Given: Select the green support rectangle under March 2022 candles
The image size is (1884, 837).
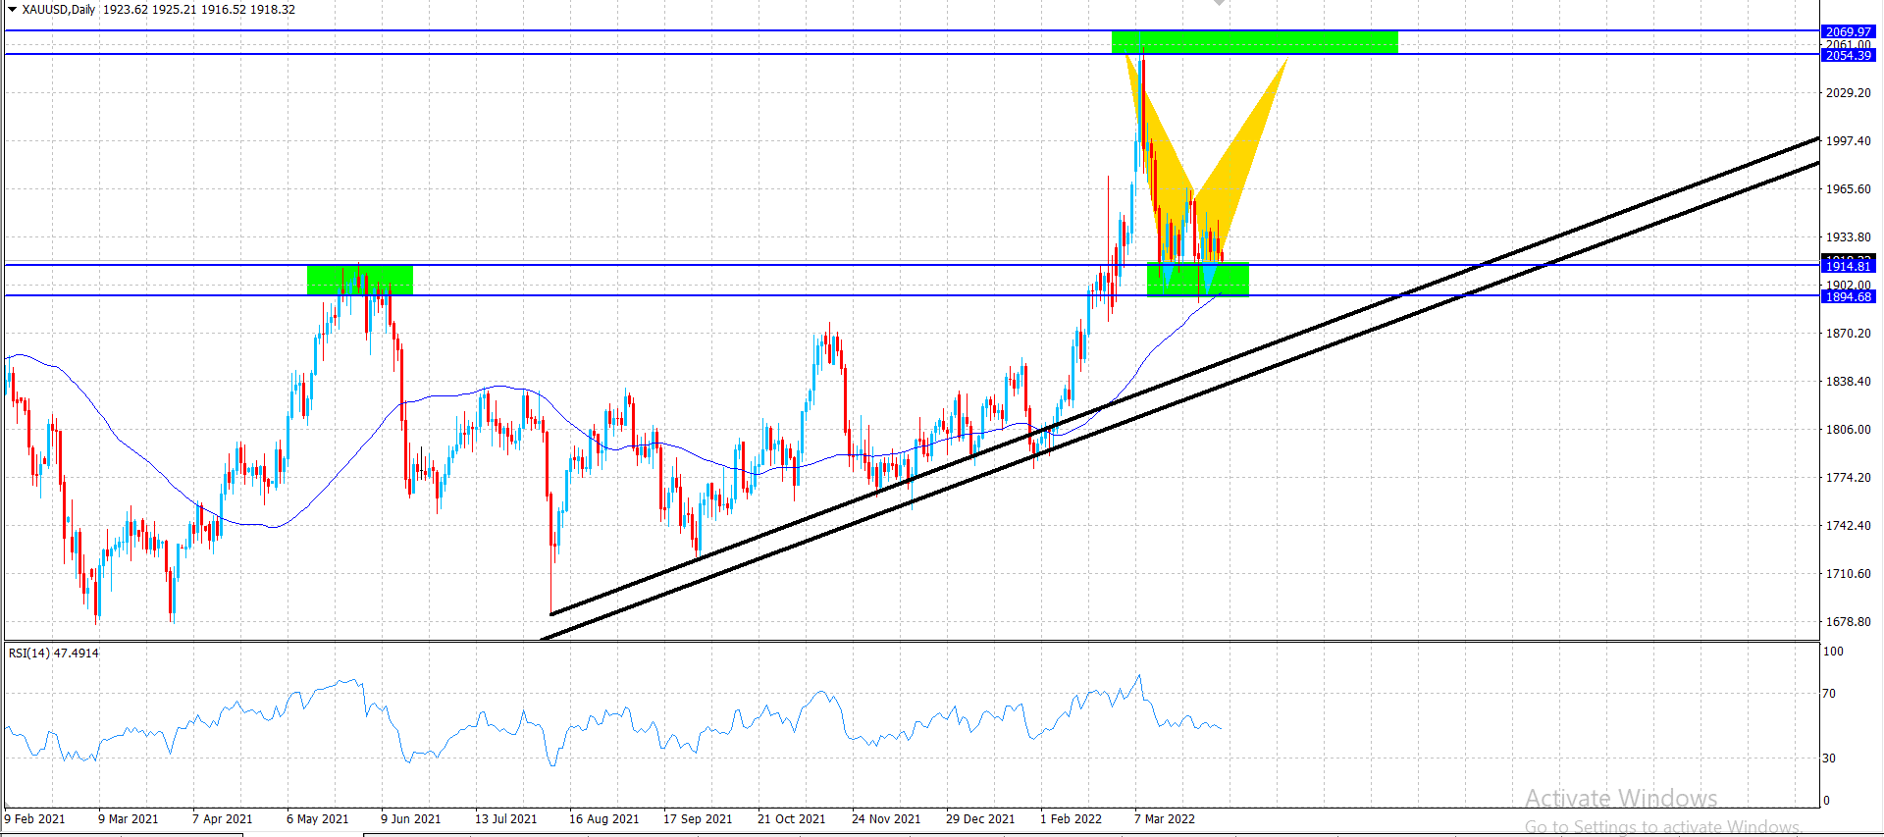Looking at the screenshot, I should [1198, 280].
